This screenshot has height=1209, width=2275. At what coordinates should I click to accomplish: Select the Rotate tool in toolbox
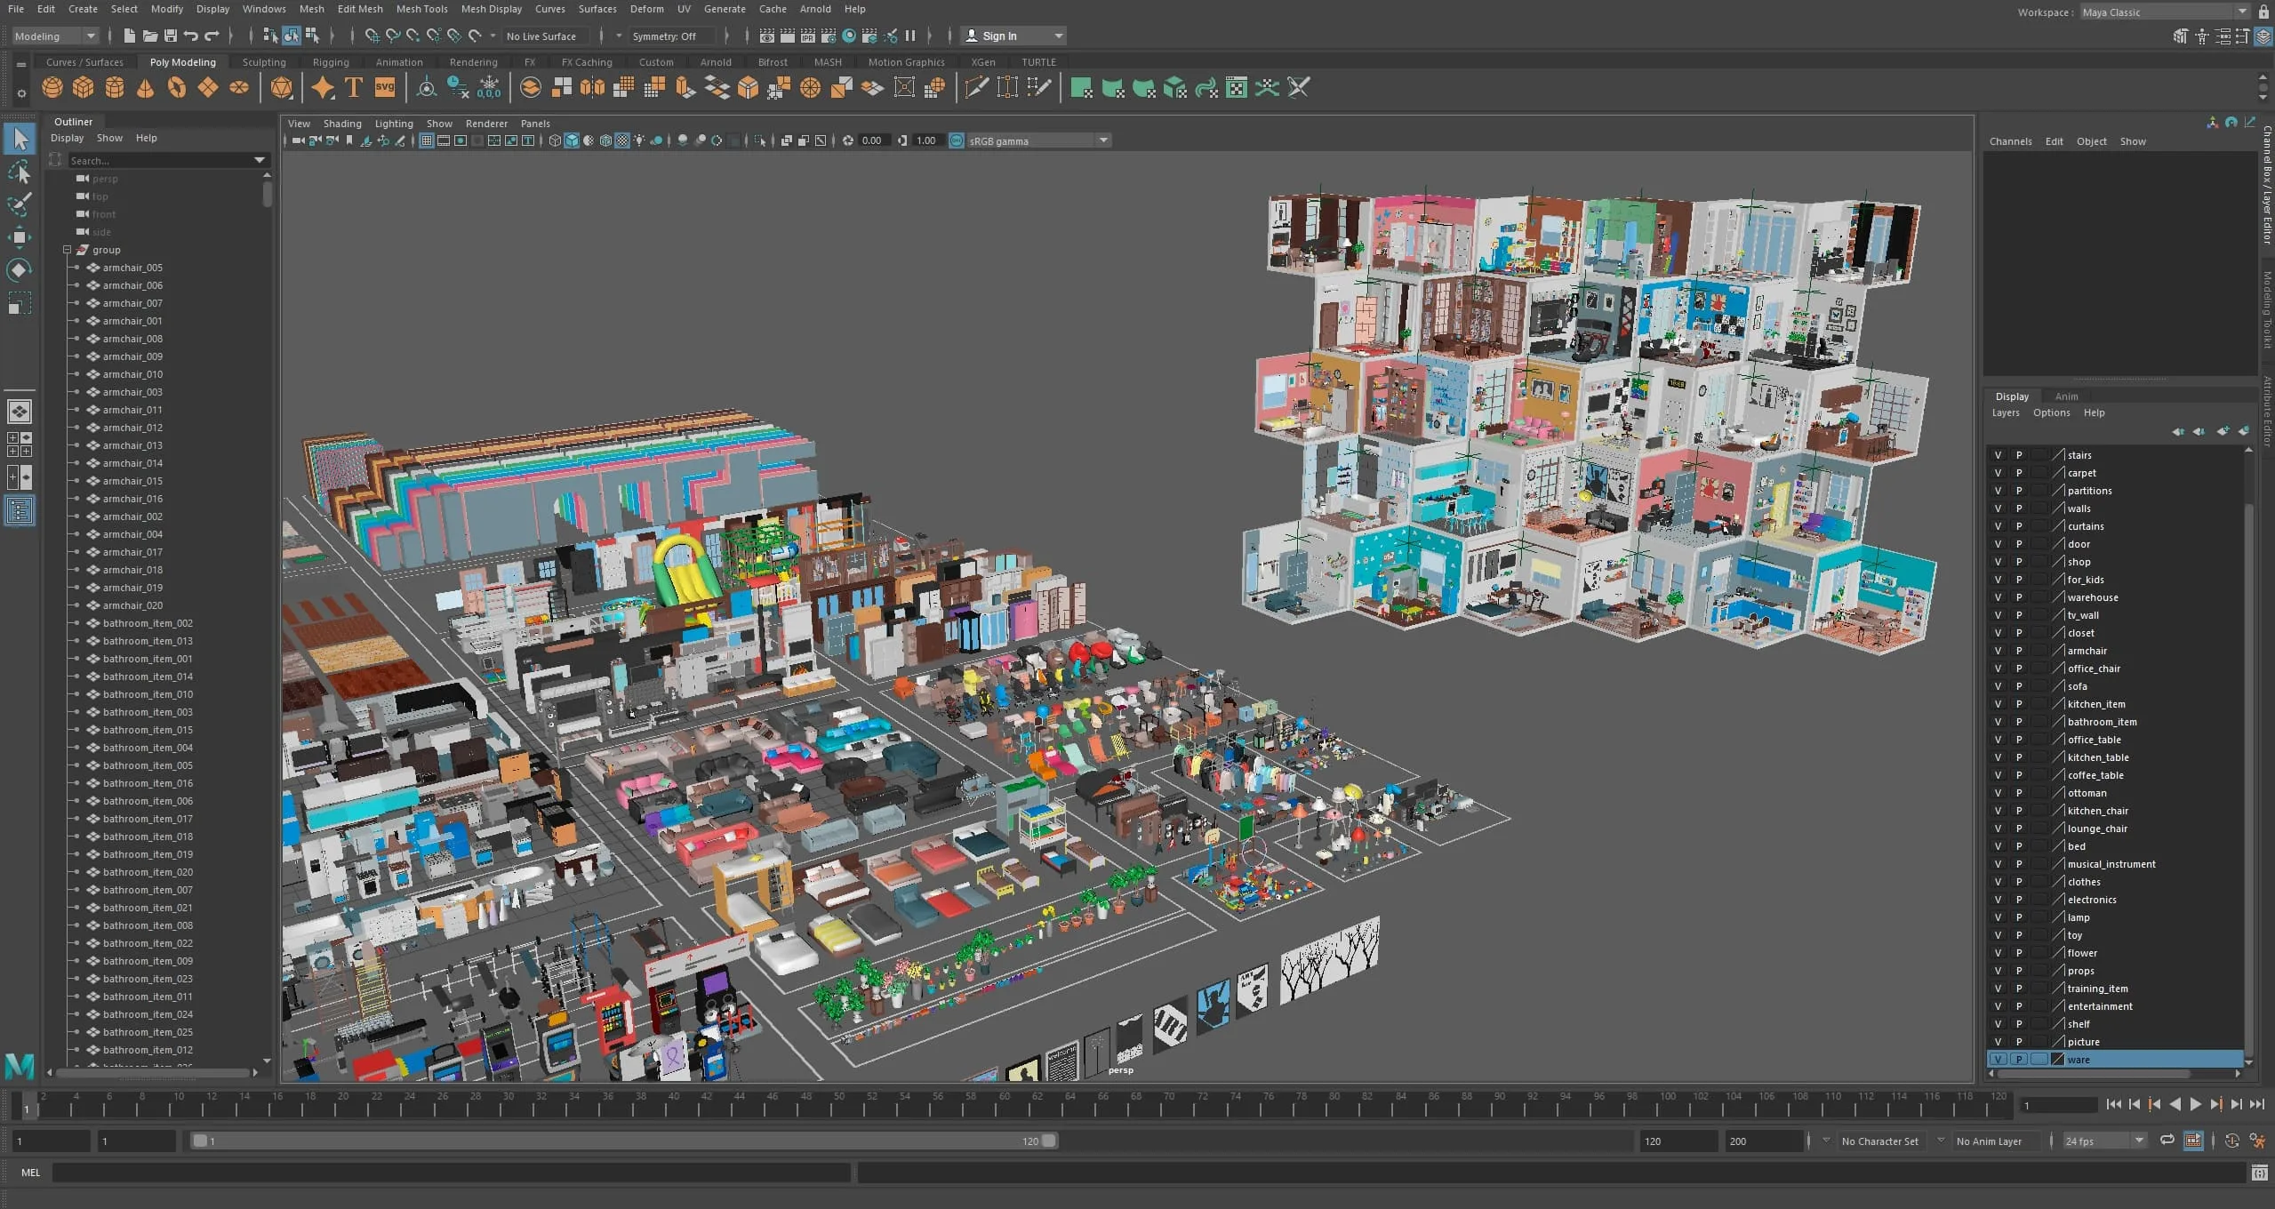point(20,270)
